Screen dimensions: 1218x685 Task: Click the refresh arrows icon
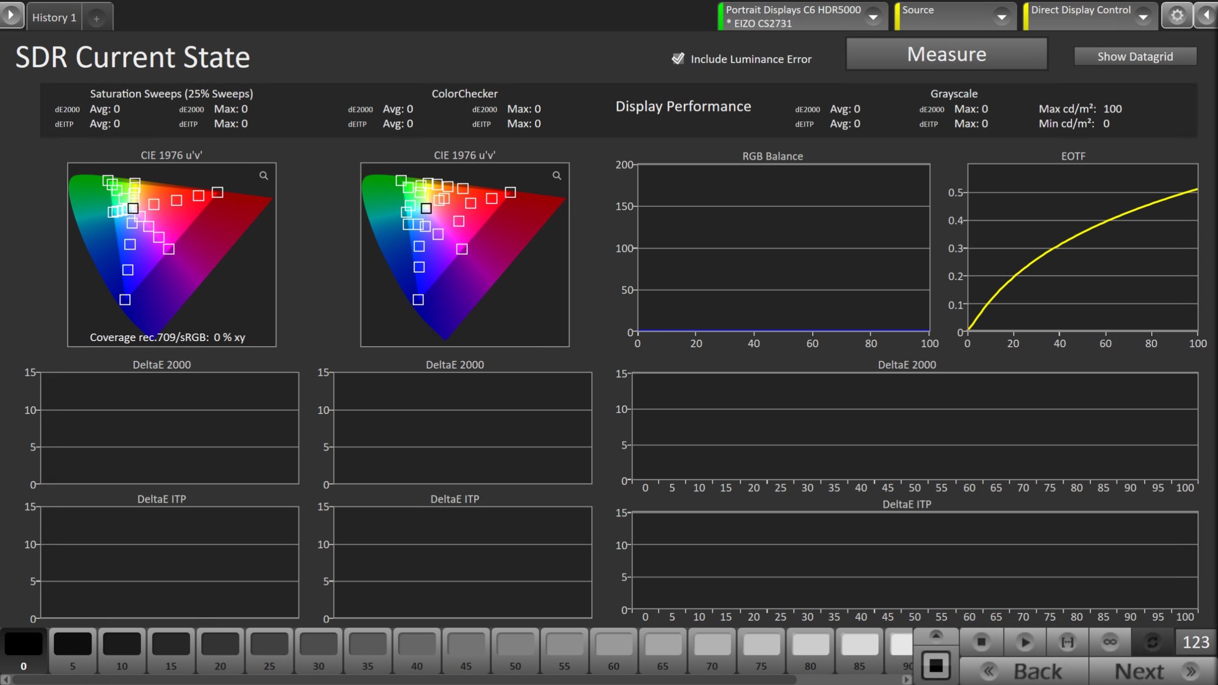coord(1152,642)
